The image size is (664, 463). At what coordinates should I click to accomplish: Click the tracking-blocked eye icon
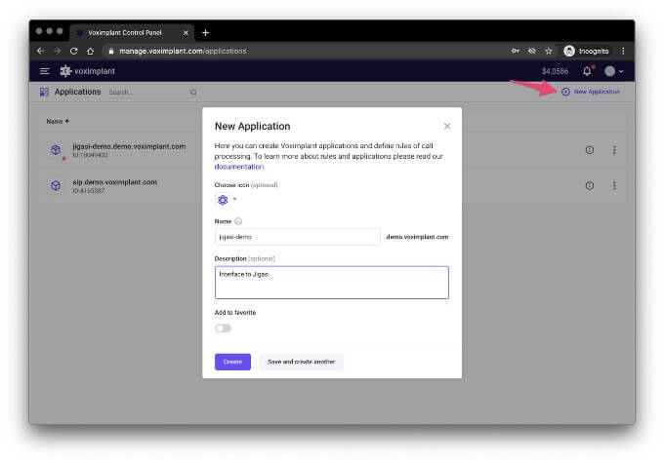[532, 51]
